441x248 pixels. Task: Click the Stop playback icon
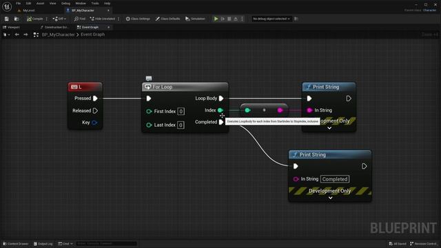229,19
